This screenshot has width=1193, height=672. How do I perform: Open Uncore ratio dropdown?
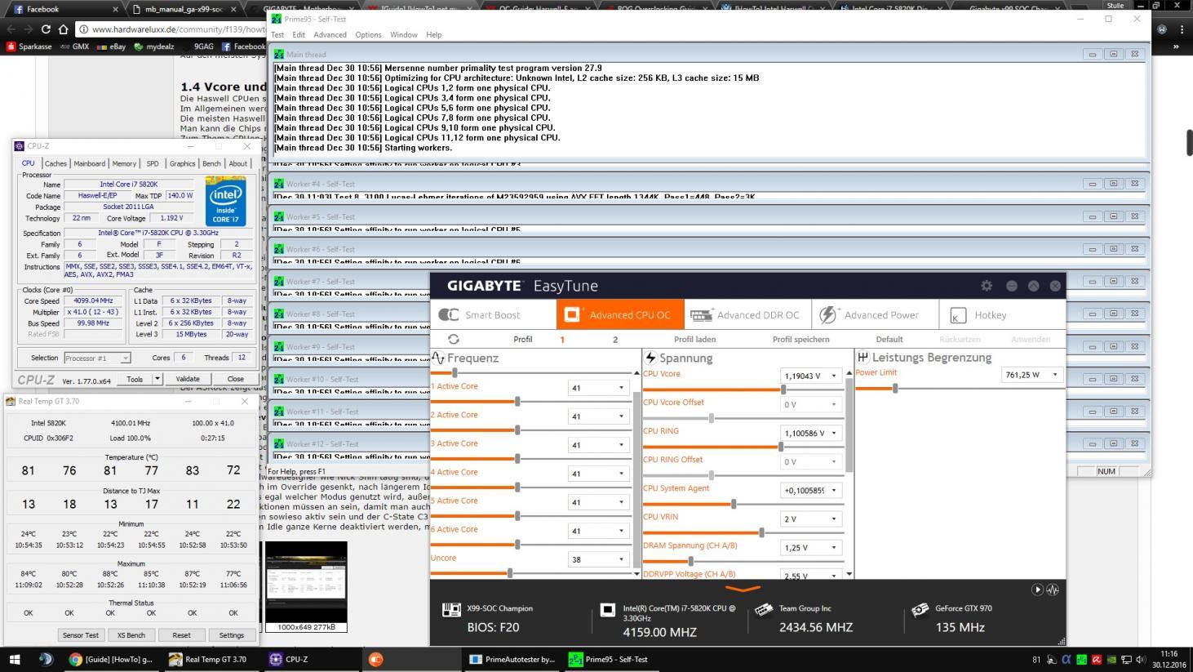click(621, 559)
